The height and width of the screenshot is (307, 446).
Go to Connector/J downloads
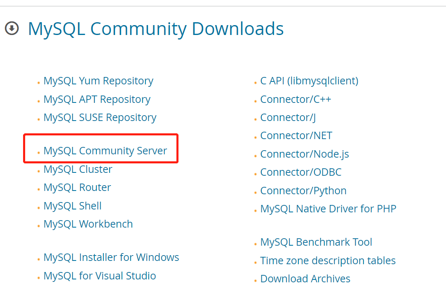coord(288,118)
